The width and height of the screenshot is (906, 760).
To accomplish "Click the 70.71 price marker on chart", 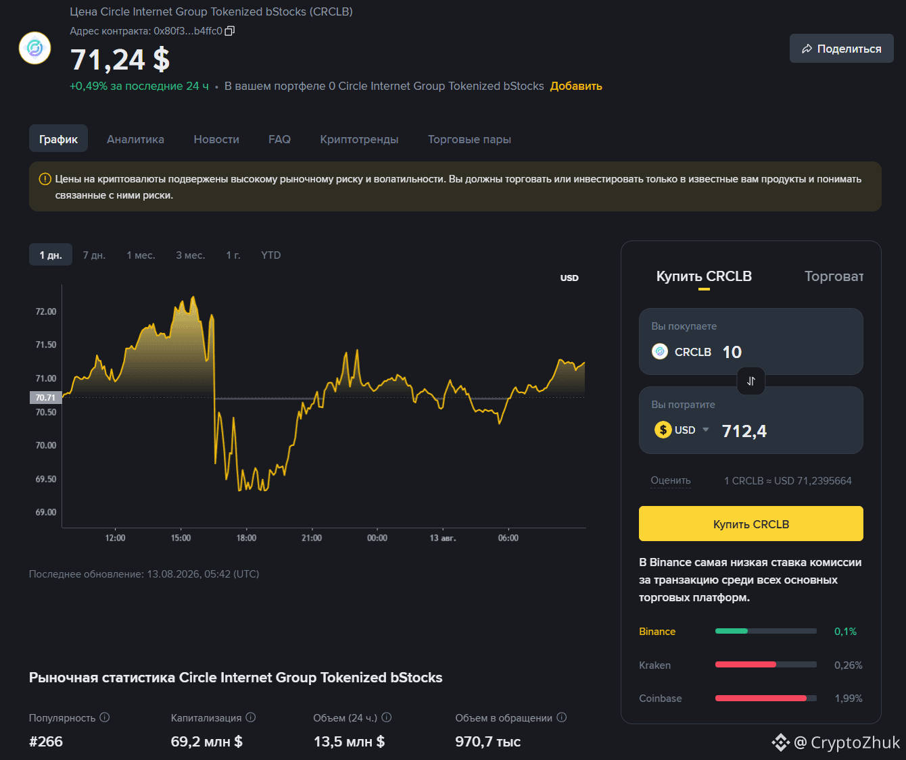I will tap(45, 397).
